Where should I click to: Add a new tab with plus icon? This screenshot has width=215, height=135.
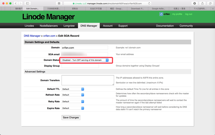213,9
